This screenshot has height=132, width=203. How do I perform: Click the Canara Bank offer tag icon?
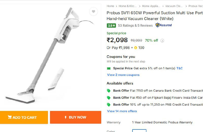pos(109,91)
